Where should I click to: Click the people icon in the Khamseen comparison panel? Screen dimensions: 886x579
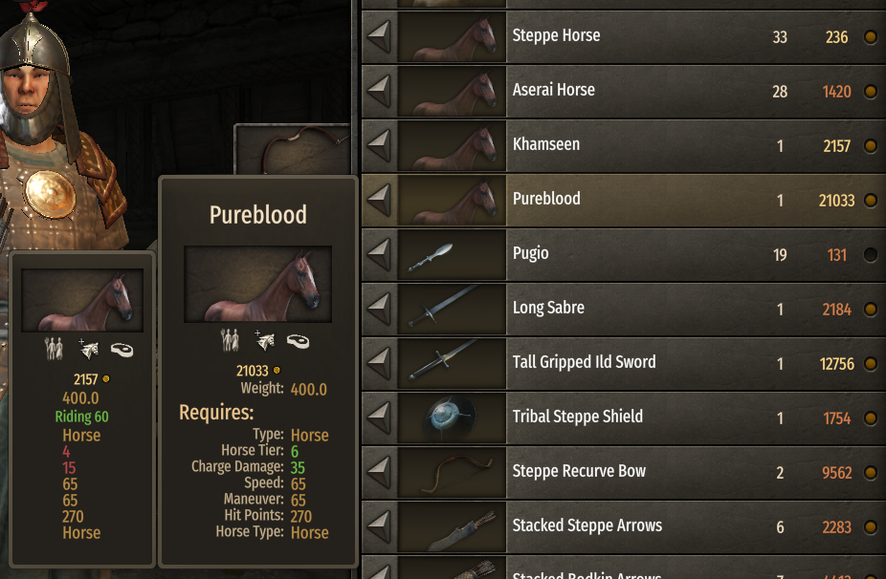point(54,349)
